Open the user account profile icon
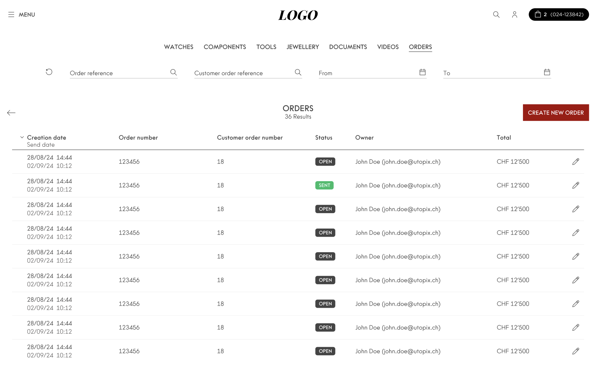Screen dimensions: 596x371 pyautogui.click(x=515, y=14)
